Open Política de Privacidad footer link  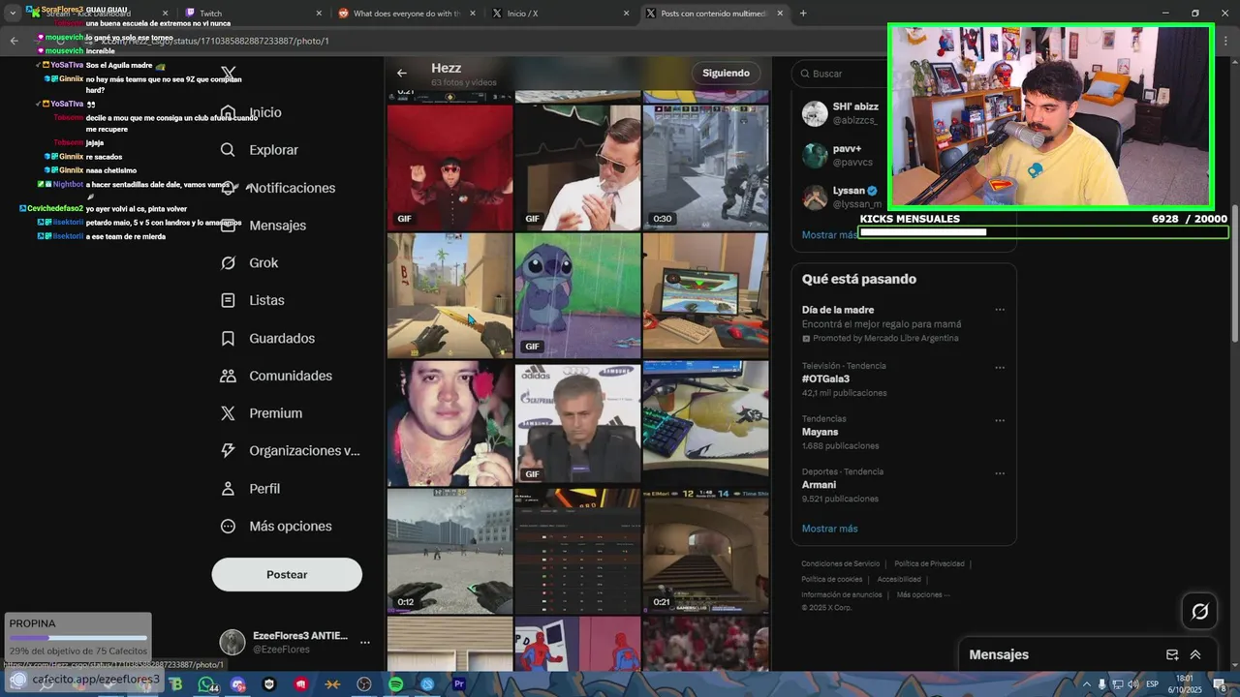click(x=929, y=563)
